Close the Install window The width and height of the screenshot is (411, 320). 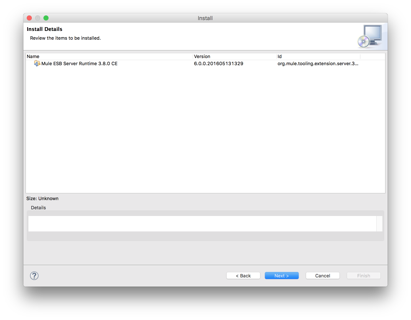pos(29,18)
